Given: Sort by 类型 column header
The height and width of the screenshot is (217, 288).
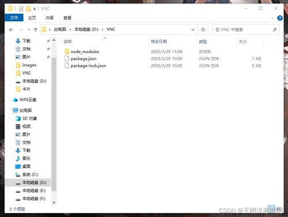Looking at the screenshot, I should coord(203,42).
